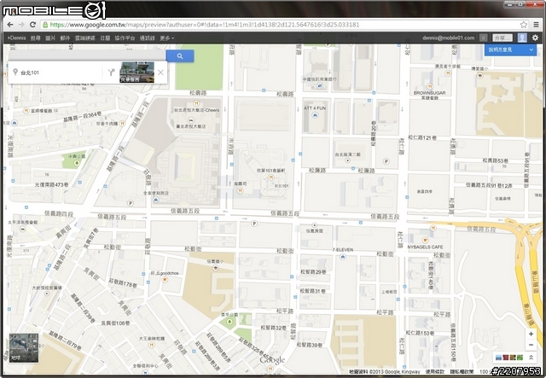Screen dimensions: 546x378
Task: Click the address bar URL
Action: point(205,25)
